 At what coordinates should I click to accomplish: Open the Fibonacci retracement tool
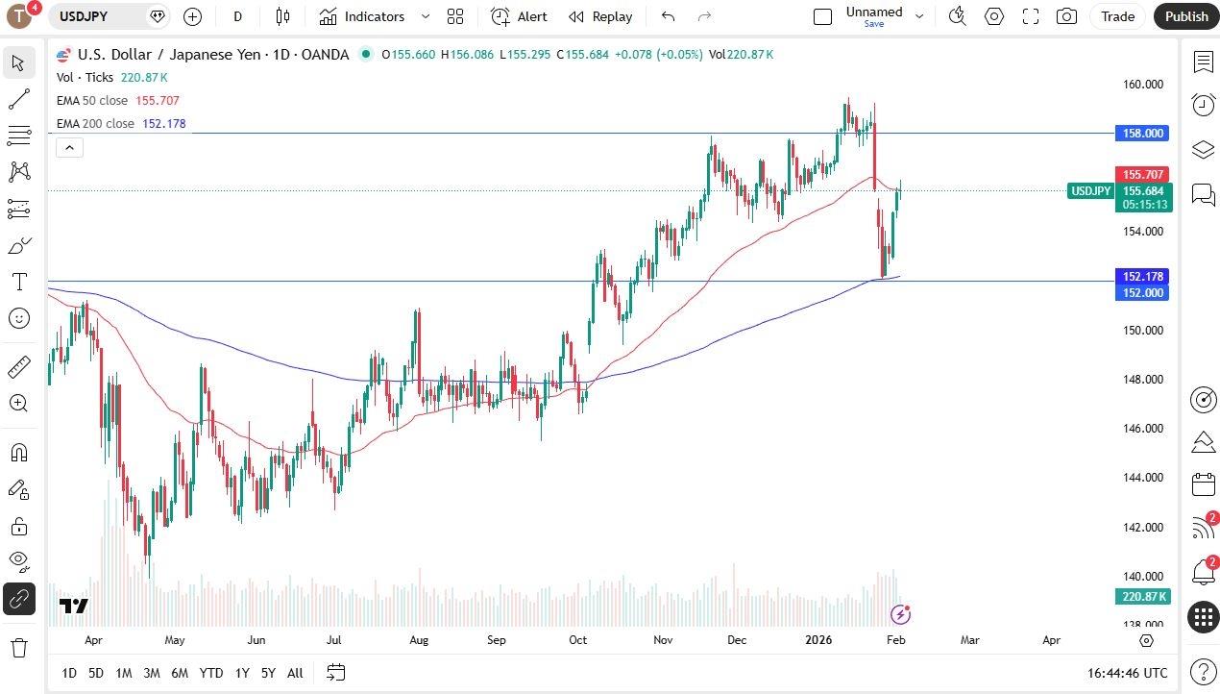click(x=18, y=136)
